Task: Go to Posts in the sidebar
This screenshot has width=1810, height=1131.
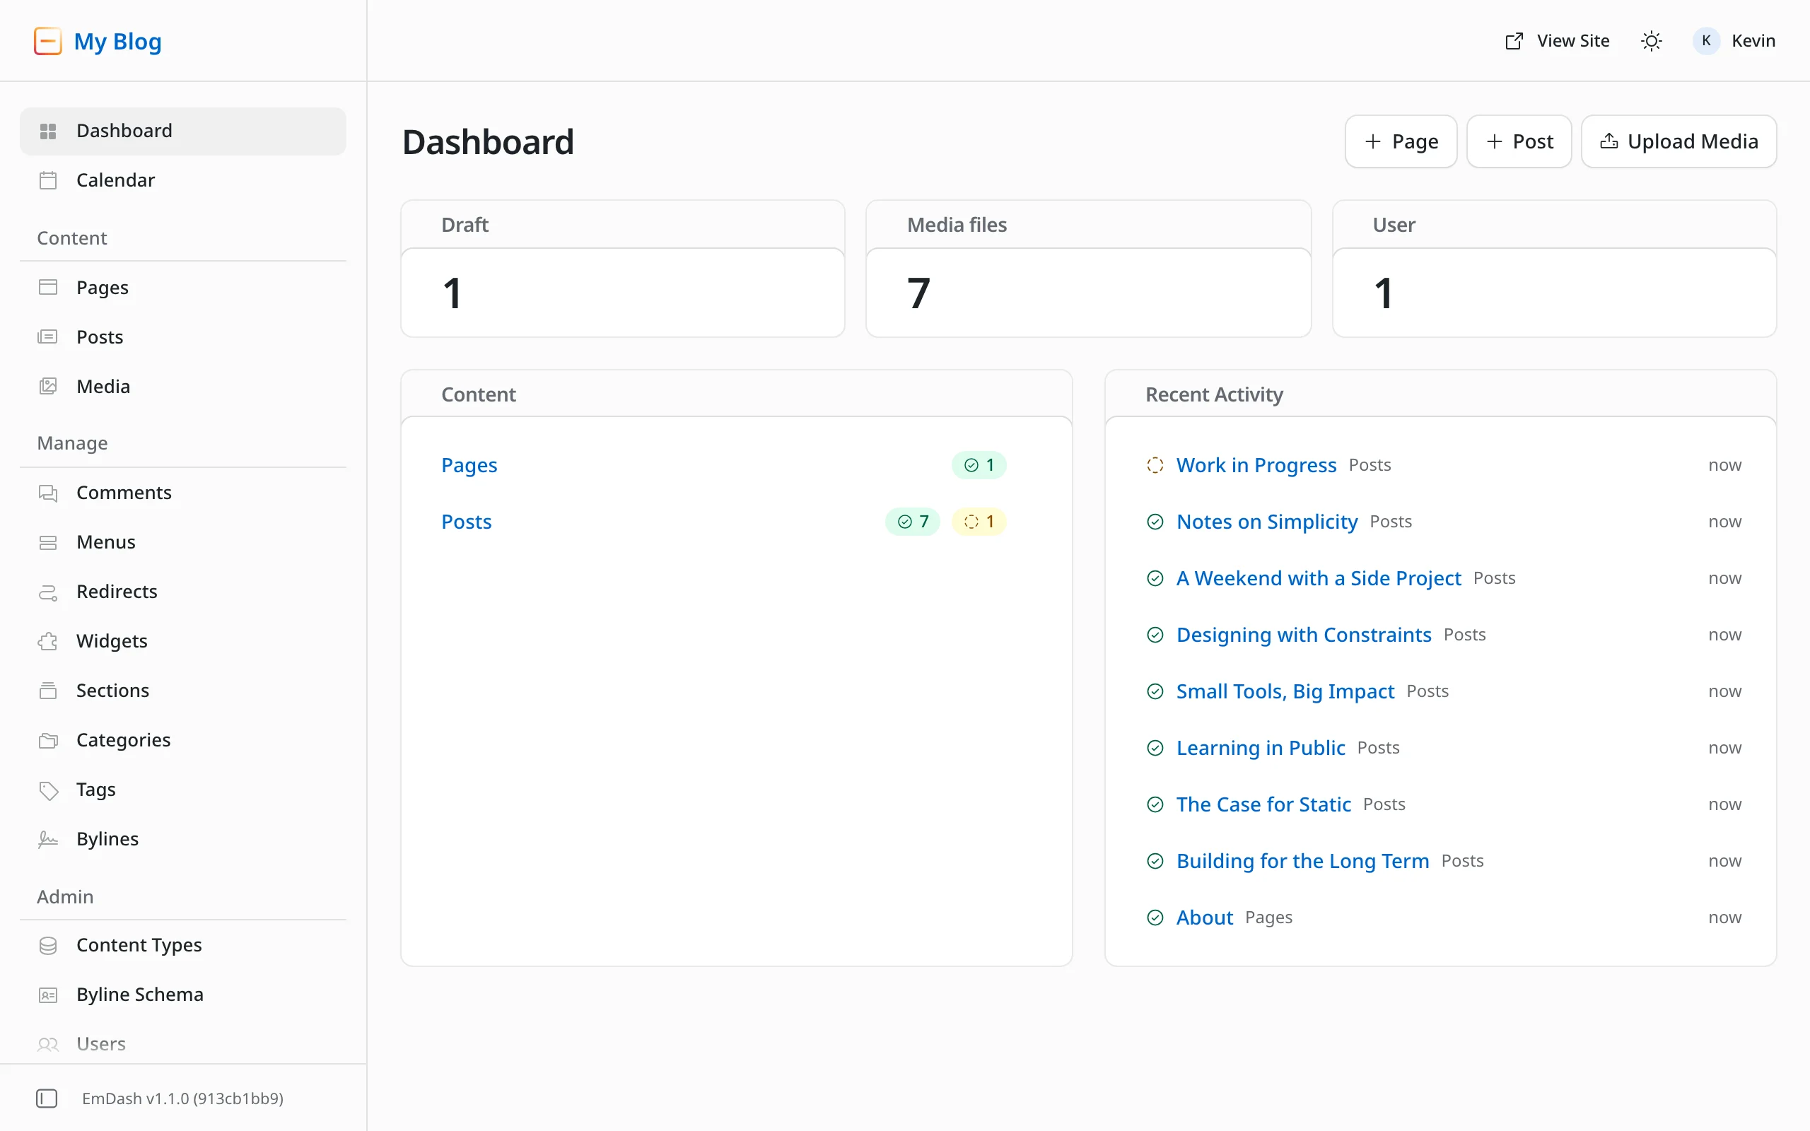Action: pyautogui.click(x=182, y=336)
